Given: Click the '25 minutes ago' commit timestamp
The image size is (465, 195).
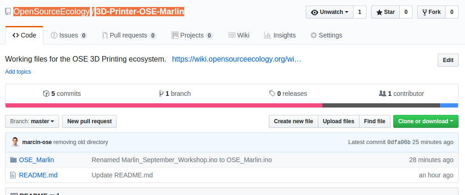Looking at the screenshot, I should click(433, 142).
